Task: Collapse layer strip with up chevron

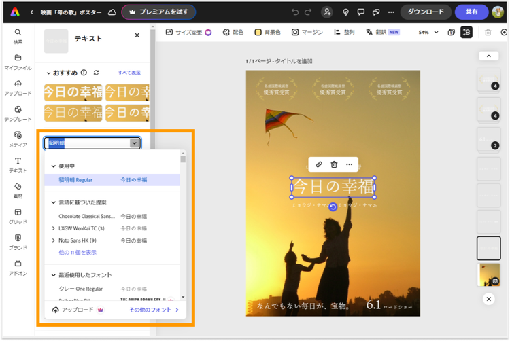Action: pos(488,56)
